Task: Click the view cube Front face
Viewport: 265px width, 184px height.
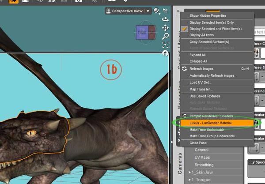Action: 142,32
